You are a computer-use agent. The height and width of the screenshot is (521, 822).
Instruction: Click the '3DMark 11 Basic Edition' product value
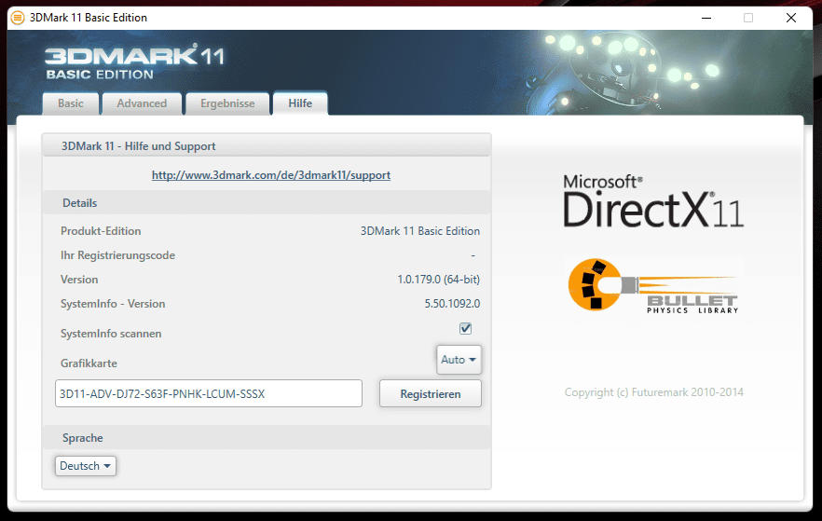[420, 230]
